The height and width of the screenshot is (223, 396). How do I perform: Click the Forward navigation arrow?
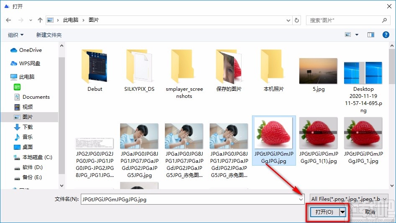[21, 20]
